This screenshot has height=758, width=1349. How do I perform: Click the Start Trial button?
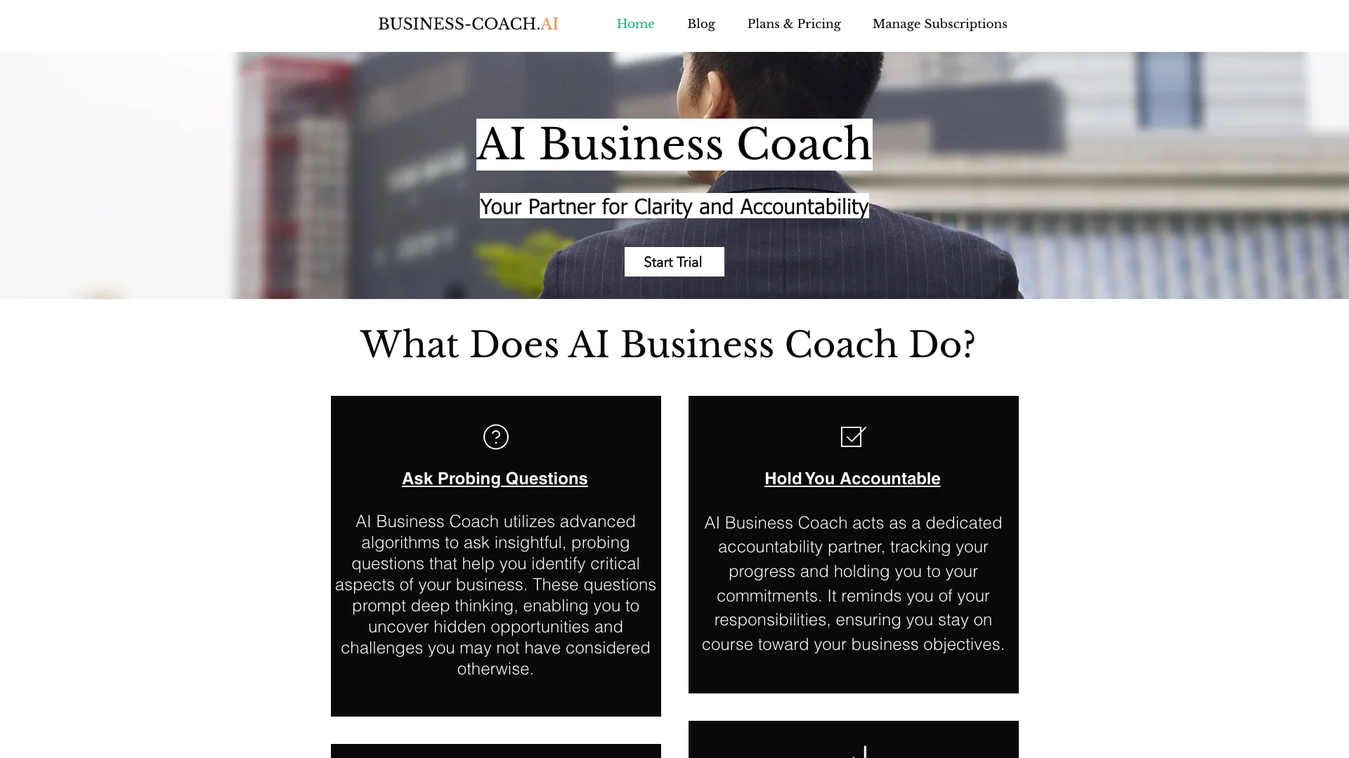pos(674,261)
